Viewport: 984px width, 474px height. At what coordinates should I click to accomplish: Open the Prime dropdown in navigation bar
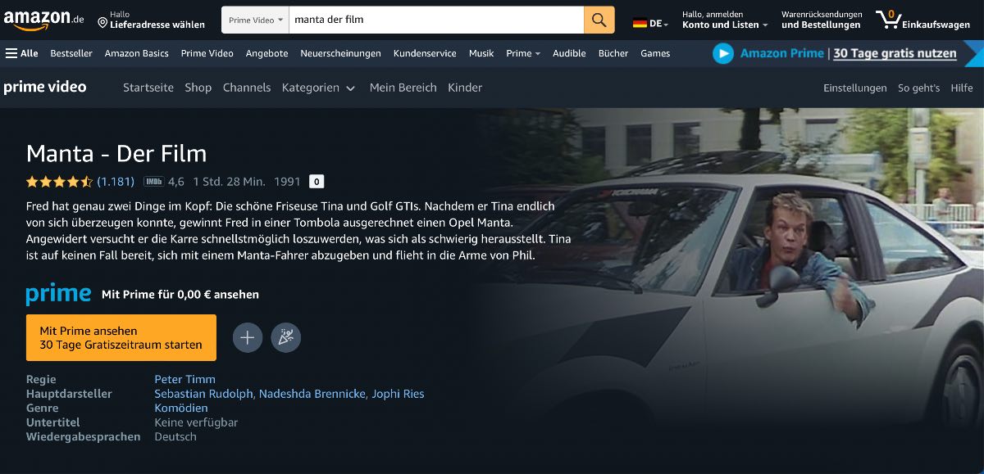pyautogui.click(x=523, y=53)
